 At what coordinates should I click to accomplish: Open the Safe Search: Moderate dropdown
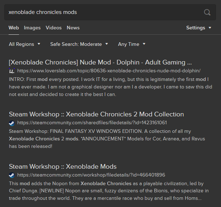[x=79, y=44]
